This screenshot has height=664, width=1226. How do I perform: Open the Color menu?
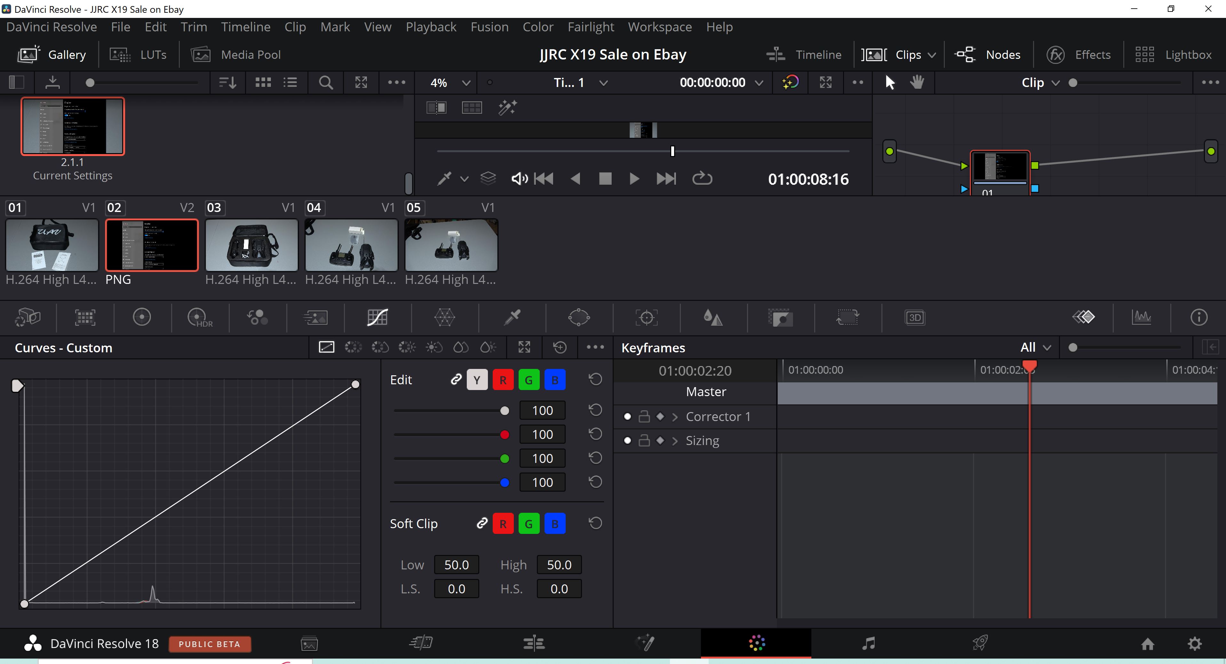tap(538, 27)
